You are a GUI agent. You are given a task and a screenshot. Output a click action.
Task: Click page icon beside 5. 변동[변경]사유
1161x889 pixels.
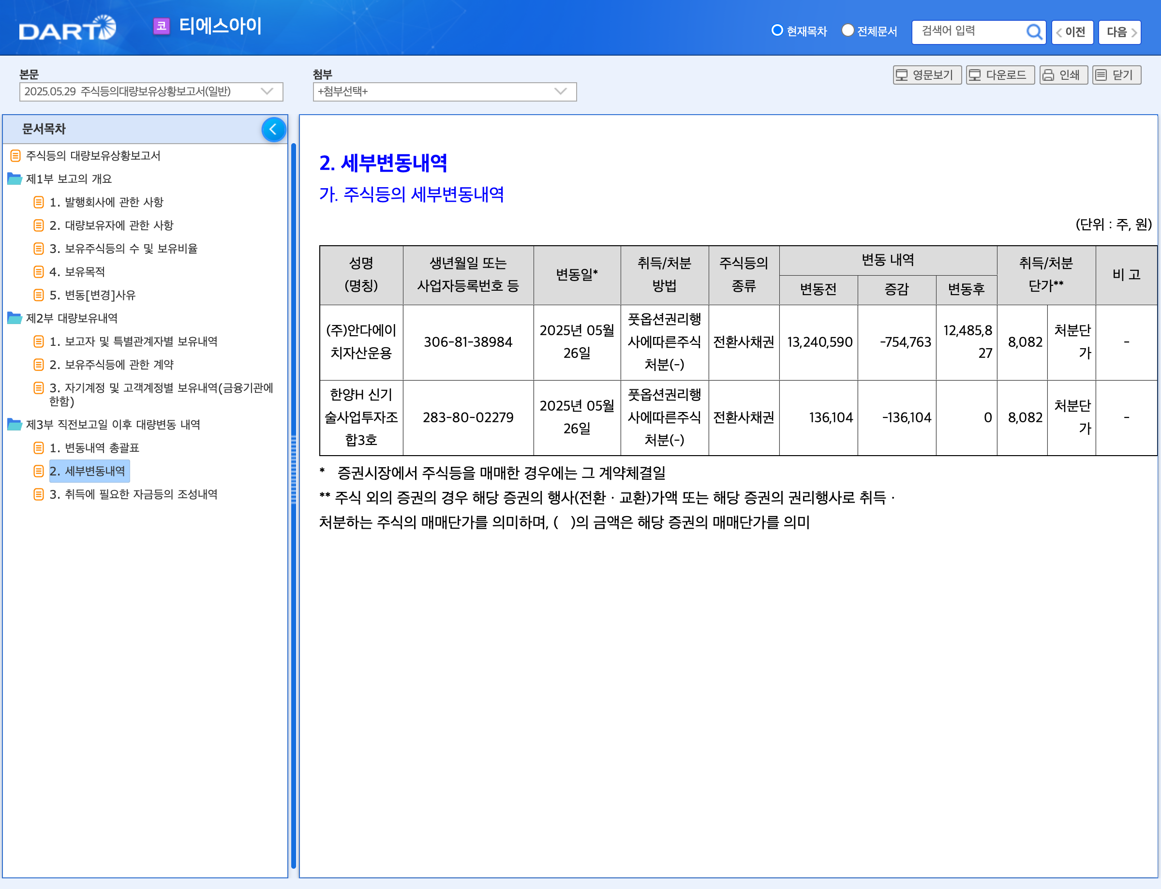click(x=38, y=295)
